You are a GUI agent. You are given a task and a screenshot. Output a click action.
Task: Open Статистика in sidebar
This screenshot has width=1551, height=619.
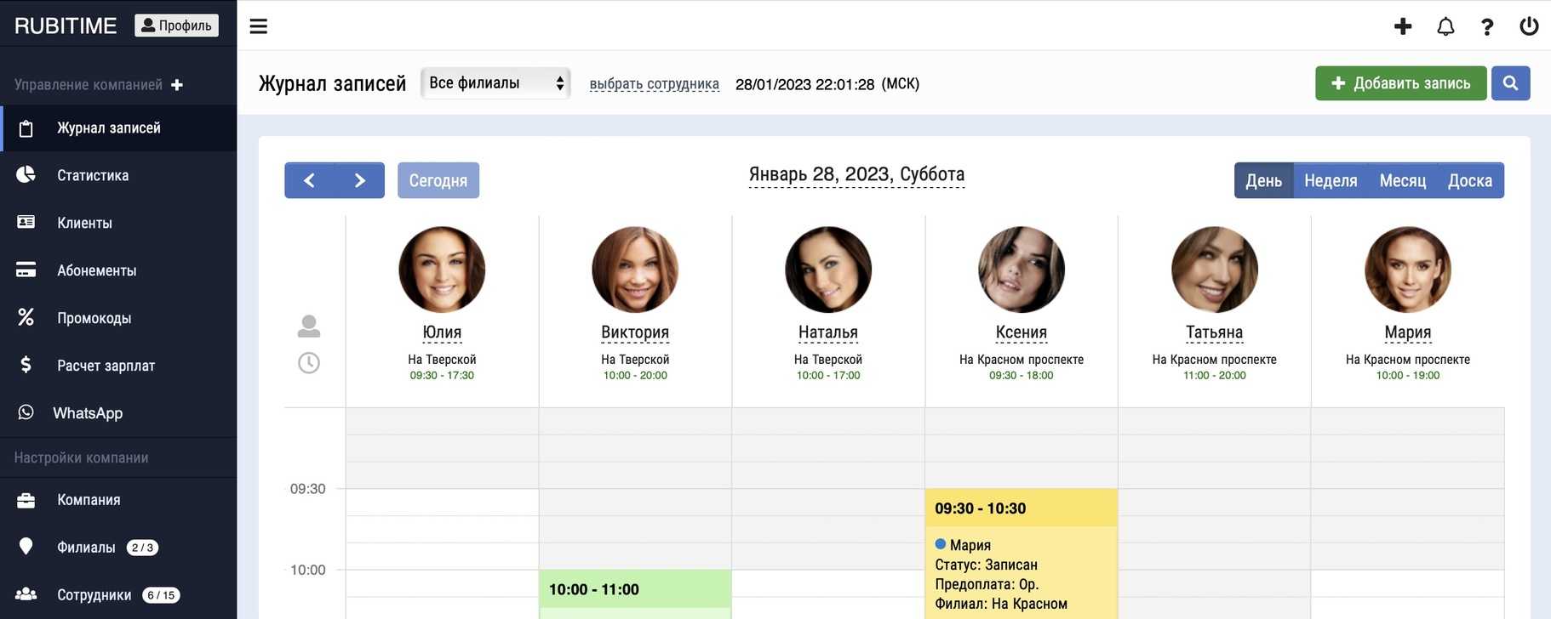(x=93, y=175)
